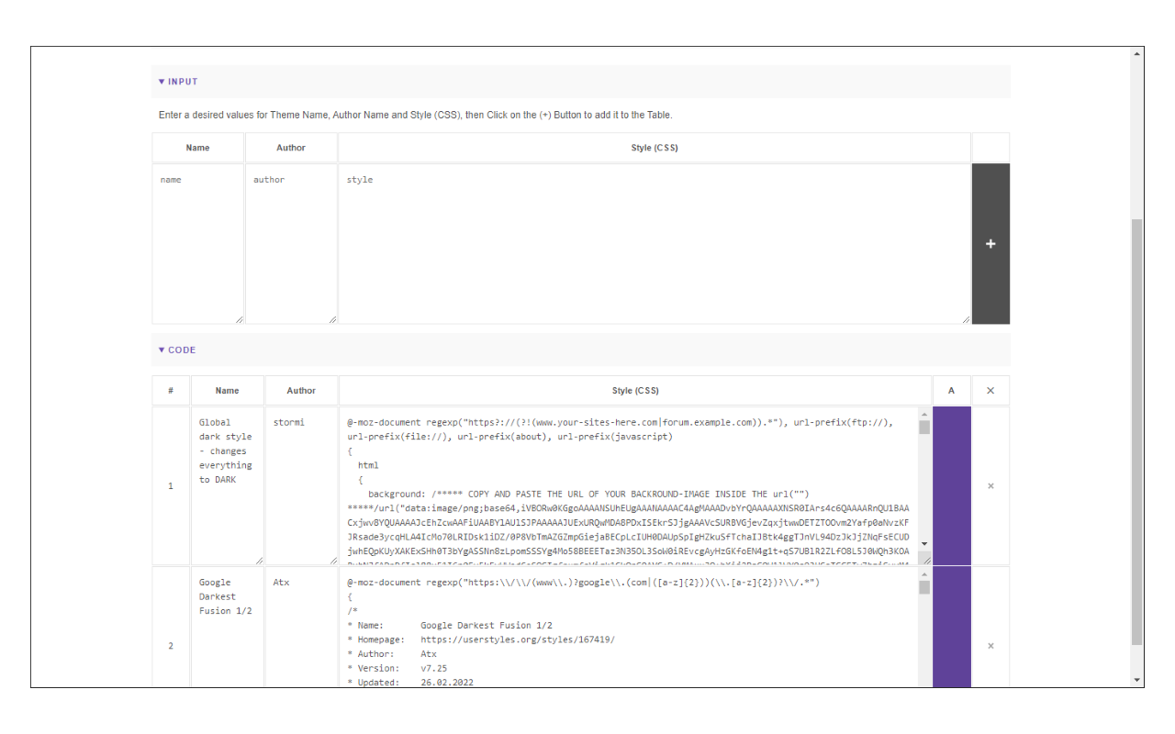The height and width of the screenshot is (734, 1175).
Task: Click the scroll down arrow in row 1 style box
Action: tap(924, 543)
